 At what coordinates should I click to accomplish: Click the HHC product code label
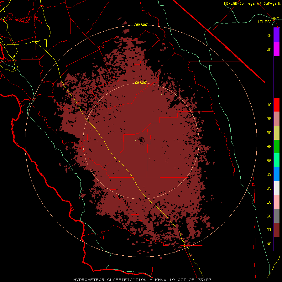tap(275, 19)
